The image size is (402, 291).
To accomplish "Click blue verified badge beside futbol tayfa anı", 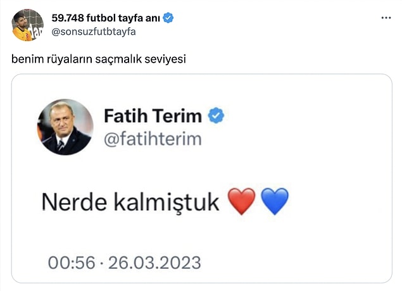I will [x=168, y=18].
